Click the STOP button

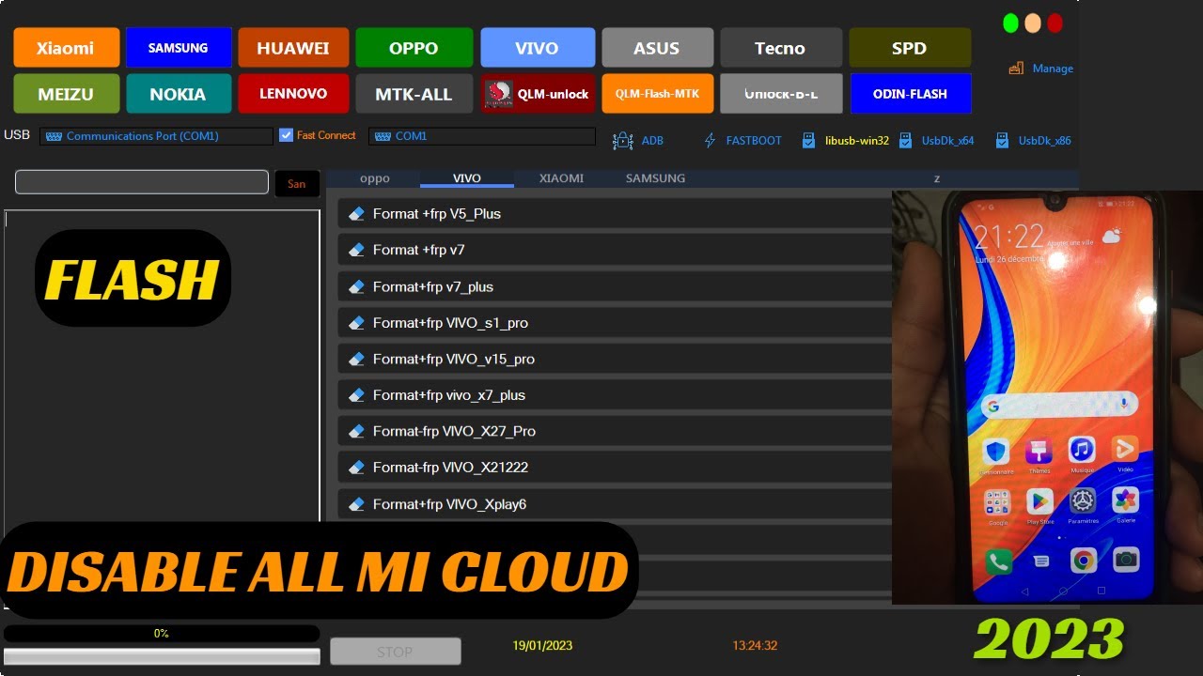pos(396,652)
